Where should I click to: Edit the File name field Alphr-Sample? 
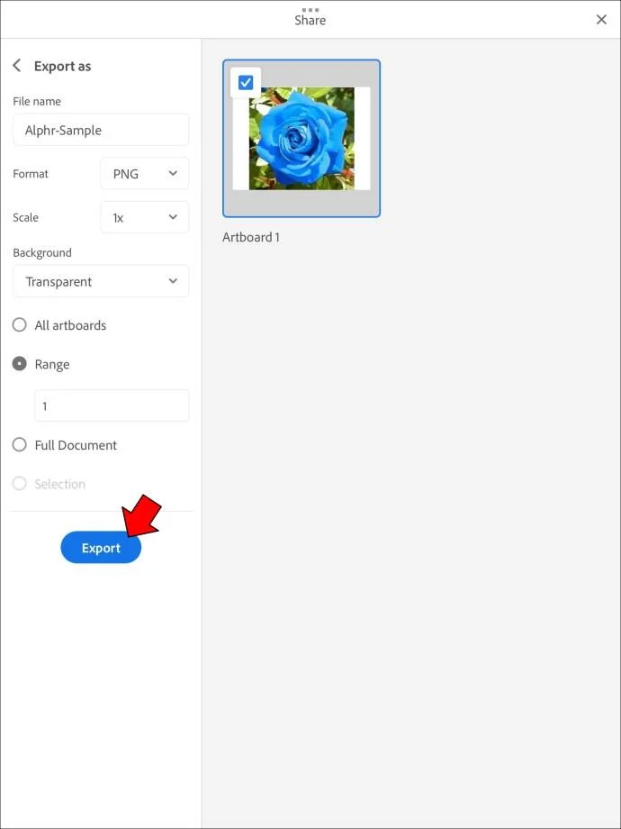pos(101,130)
